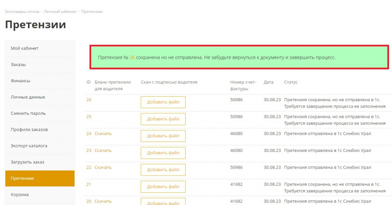Open claim ID 21 in table

pos(89,184)
